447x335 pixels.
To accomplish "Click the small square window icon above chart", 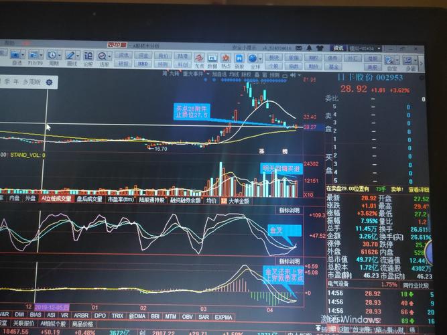I will click(x=285, y=76).
